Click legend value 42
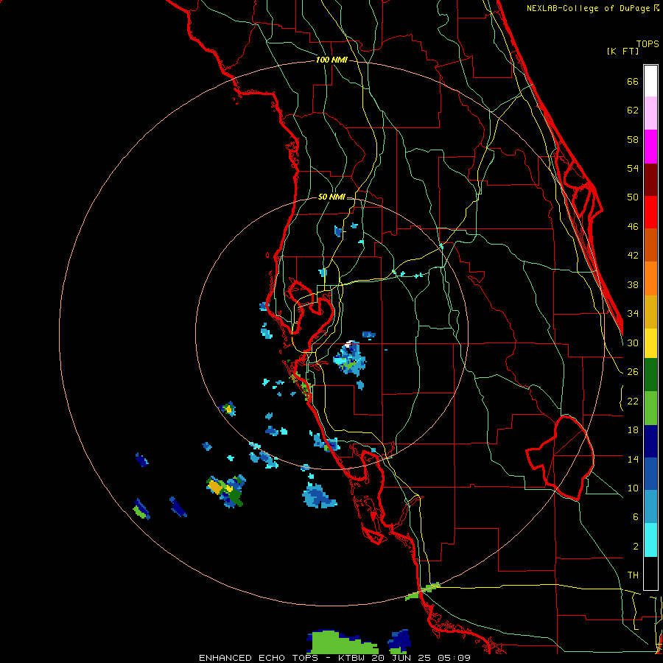The height and width of the screenshot is (663, 663). (633, 256)
